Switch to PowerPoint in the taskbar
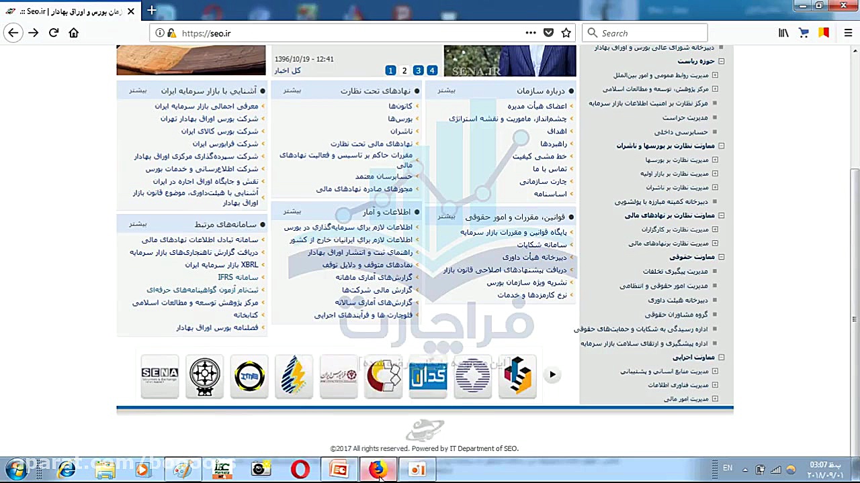Image resolution: width=860 pixels, height=483 pixels. click(x=339, y=470)
